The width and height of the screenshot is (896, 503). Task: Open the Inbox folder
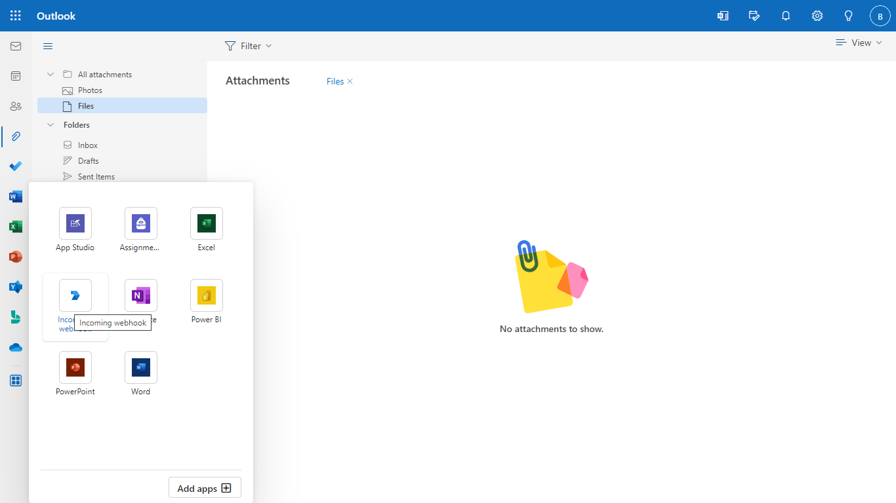coord(122,145)
